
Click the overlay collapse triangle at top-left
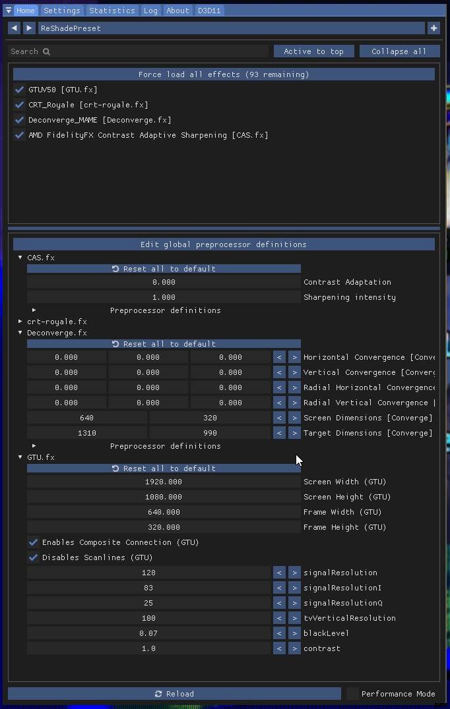(8, 11)
